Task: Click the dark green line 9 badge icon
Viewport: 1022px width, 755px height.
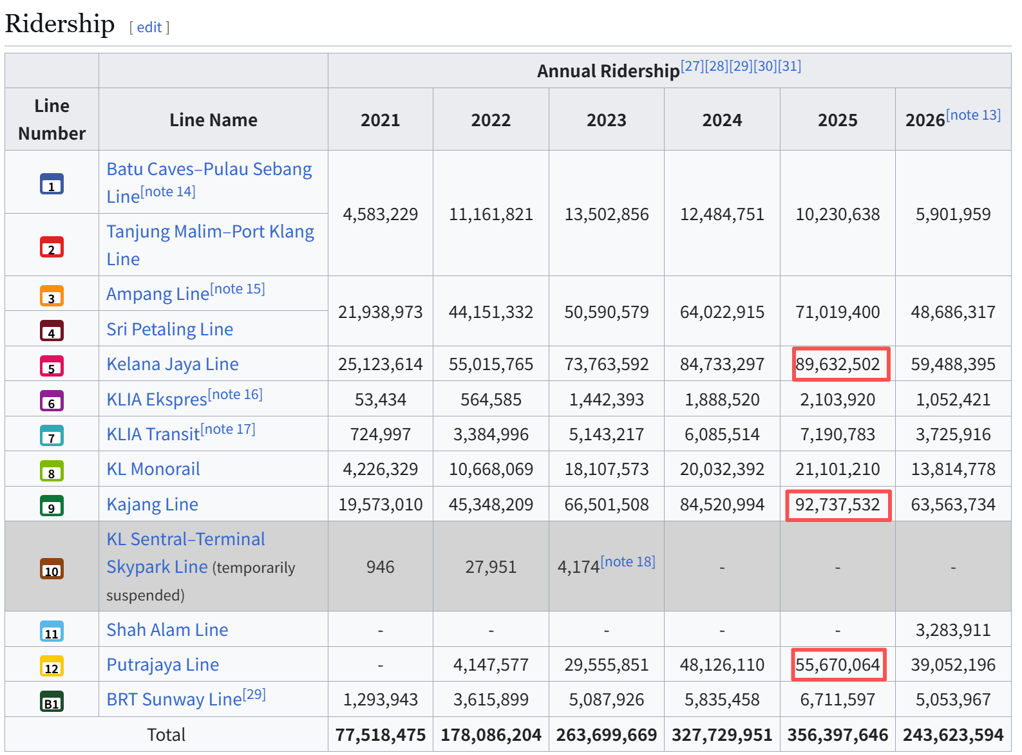Action: pyautogui.click(x=52, y=505)
